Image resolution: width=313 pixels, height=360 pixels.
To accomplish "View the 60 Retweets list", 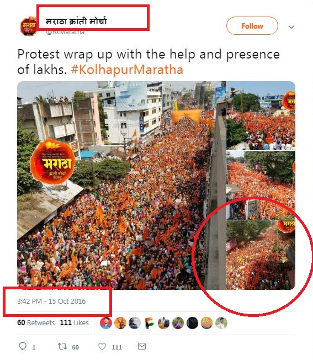I will click(x=36, y=322).
